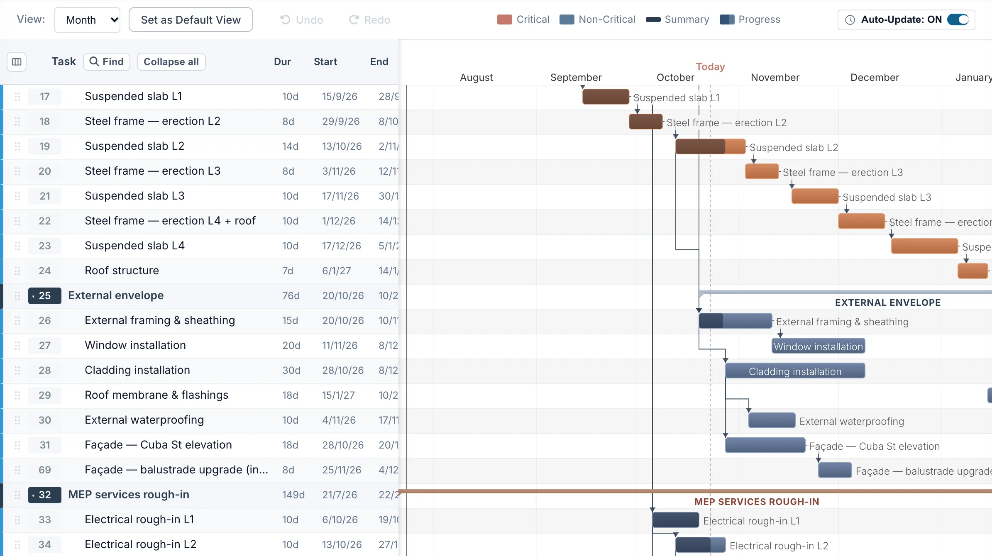
Task: Click drag handle of External envelope row
Action: (x=17, y=296)
